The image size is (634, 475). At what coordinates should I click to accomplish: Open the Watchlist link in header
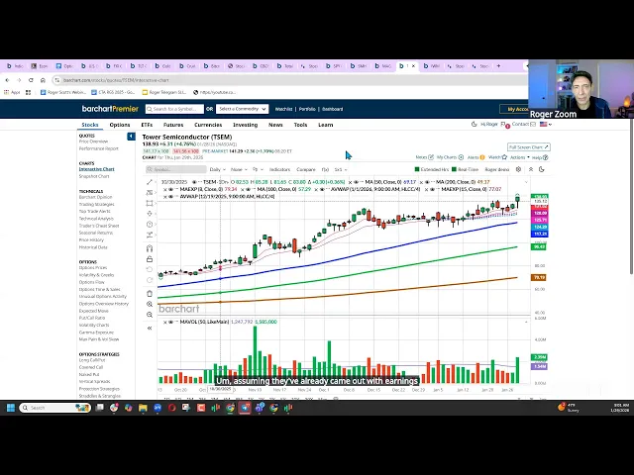pyautogui.click(x=283, y=109)
